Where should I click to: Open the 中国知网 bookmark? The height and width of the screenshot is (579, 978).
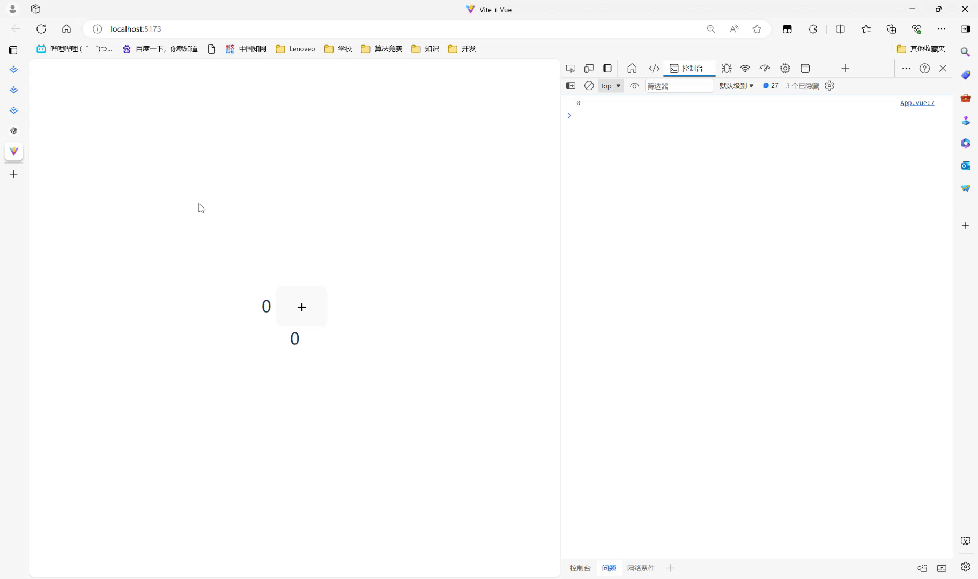[246, 49]
